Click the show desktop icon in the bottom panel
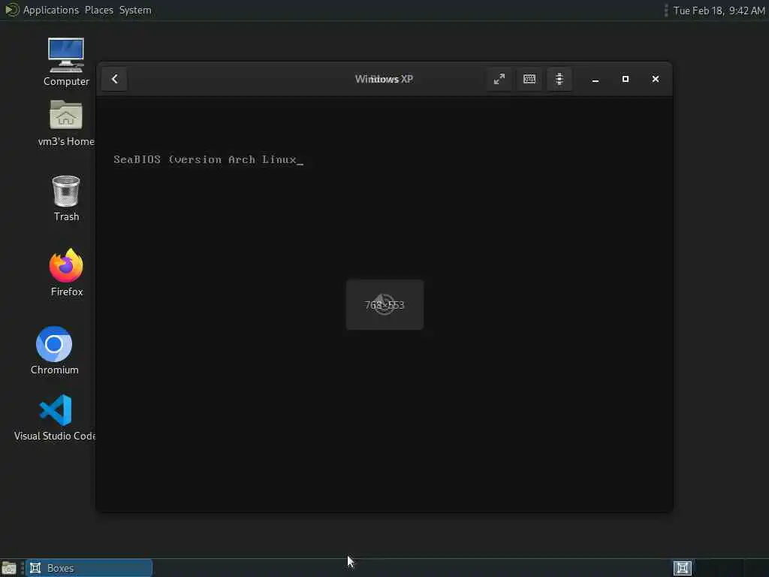The height and width of the screenshot is (577, 769). 9,568
